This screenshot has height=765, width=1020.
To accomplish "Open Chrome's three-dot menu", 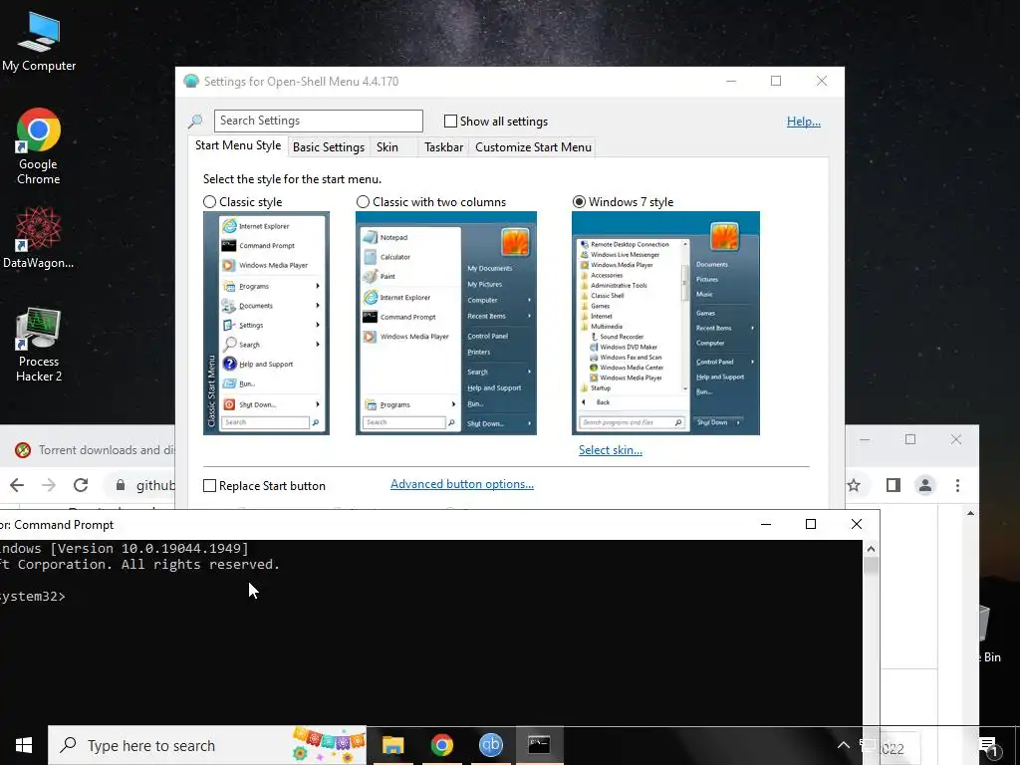I will (957, 485).
